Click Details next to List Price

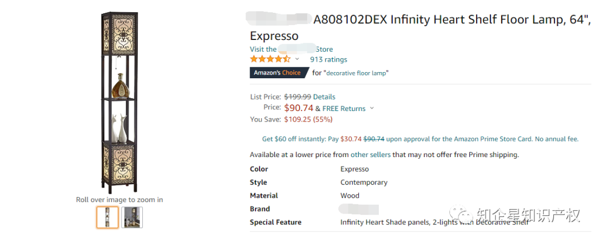pos(324,97)
